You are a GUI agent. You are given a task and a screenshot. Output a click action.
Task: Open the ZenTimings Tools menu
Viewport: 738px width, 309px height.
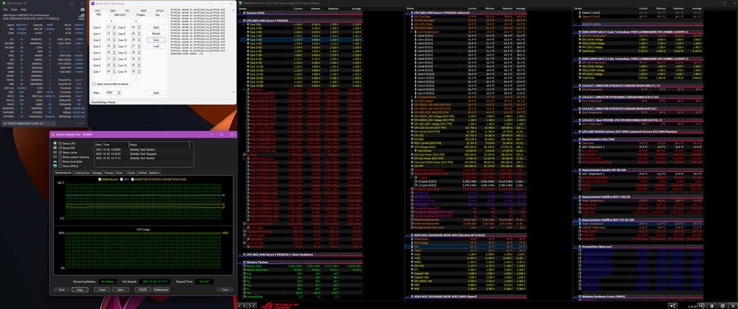[x=14, y=9]
